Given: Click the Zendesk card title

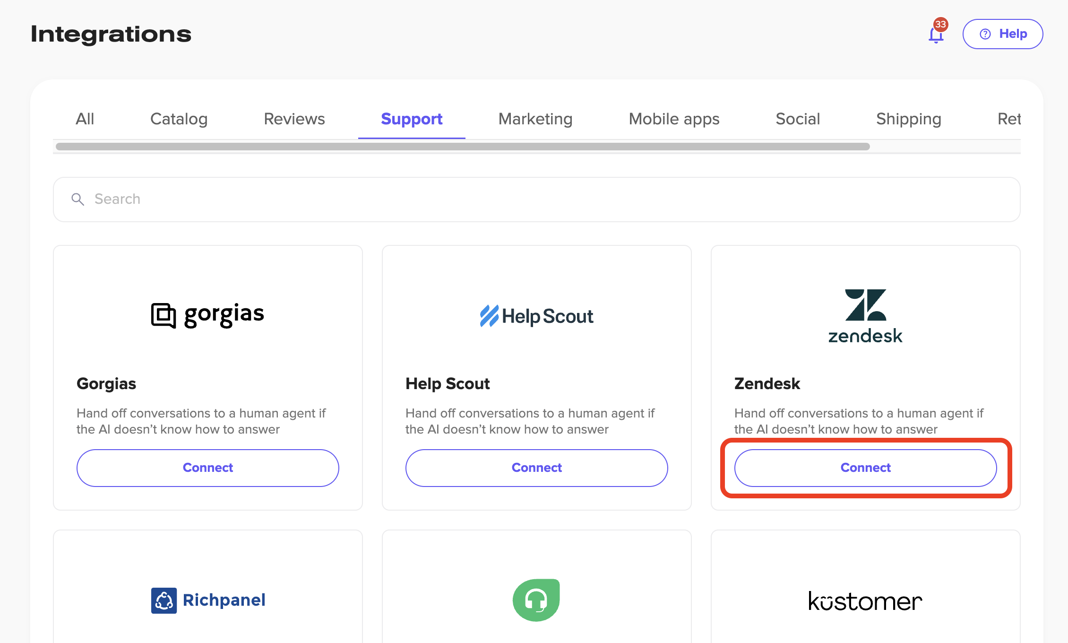Looking at the screenshot, I should [767, 383].
